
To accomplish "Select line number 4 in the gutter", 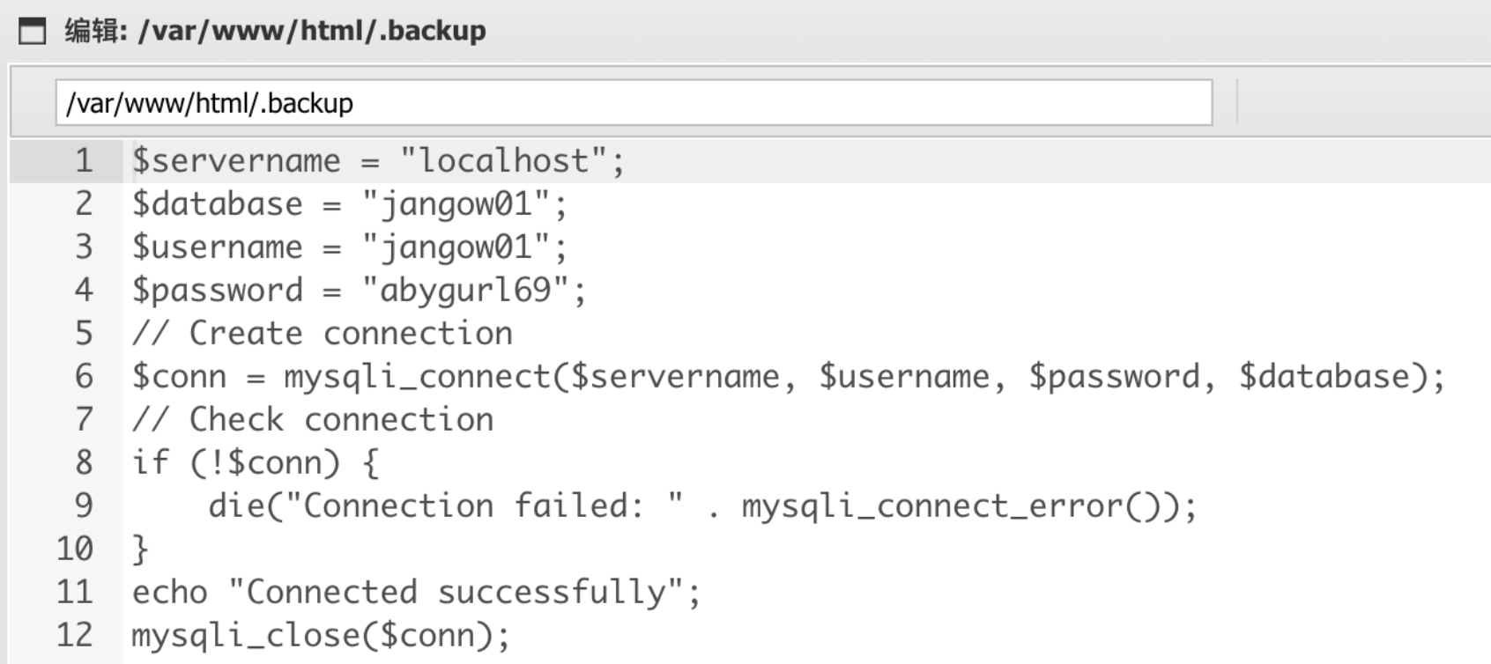I will tap(84, 290).
